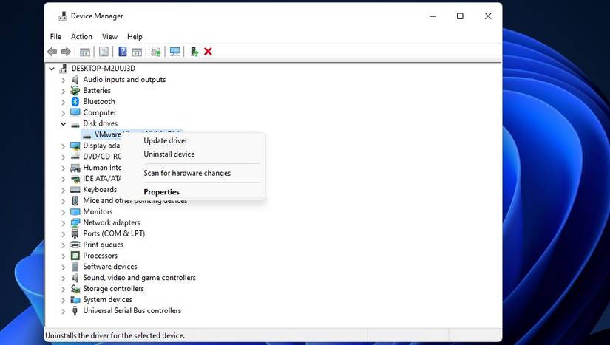Click the Batteries category icon
This screenshot has width=610, height=345.
[75, 91]
